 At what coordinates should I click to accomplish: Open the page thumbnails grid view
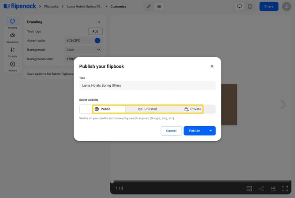point(249,188)
